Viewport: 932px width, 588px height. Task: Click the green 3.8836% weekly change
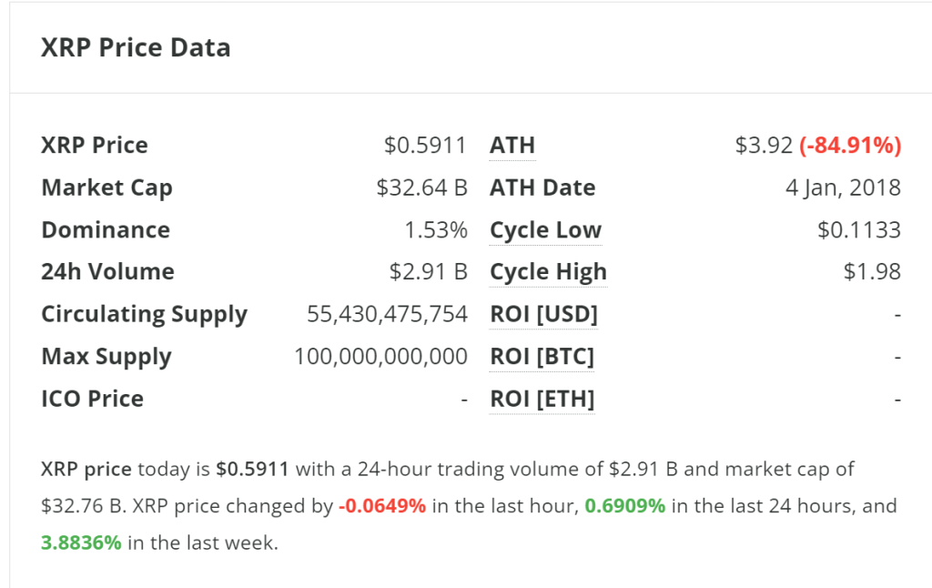point(81,543)
